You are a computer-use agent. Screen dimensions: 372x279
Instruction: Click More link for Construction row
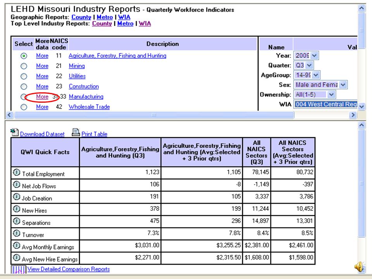click(42, 86)
